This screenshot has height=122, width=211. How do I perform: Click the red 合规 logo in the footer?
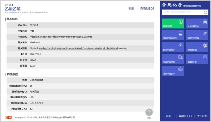pos(9,117)
